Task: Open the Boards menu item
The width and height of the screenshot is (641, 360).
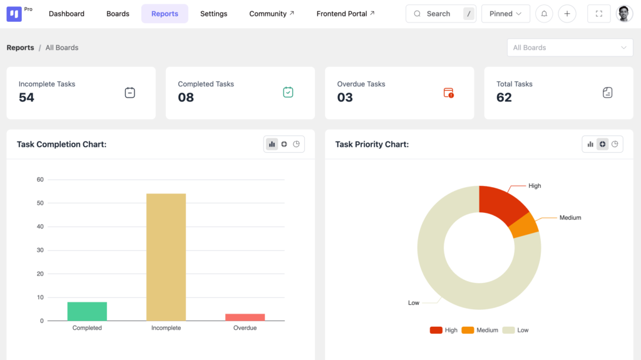Action: pos(118,14)
